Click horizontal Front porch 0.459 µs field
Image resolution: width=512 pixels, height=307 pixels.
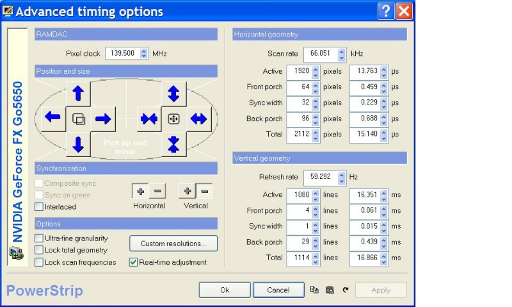point(365,87)
